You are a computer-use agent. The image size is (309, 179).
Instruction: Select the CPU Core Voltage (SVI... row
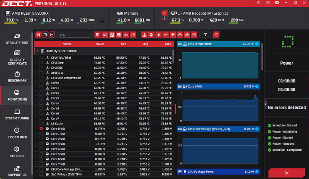(x=104, y=169)
